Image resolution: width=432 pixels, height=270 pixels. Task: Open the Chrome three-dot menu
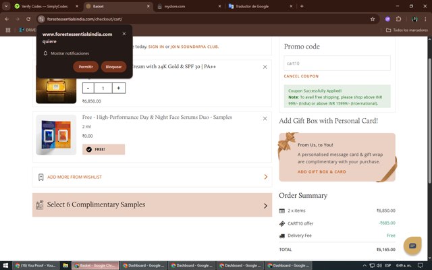425,19
